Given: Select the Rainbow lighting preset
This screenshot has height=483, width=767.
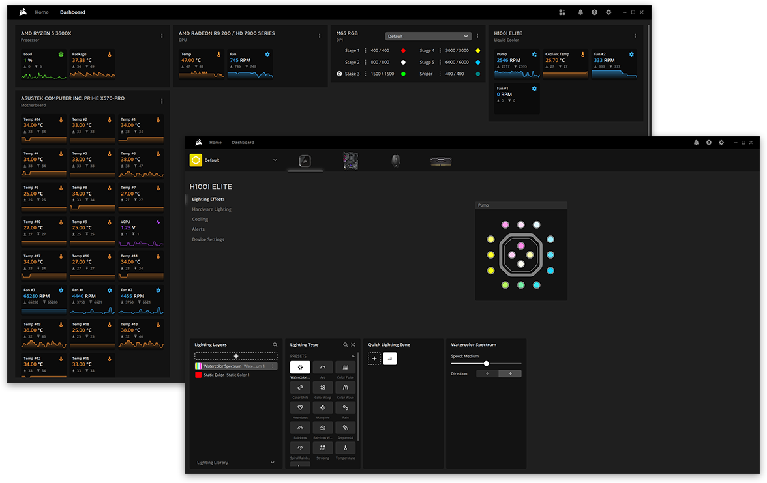Looking at the screenshot, I should click(x=300, y=428).
